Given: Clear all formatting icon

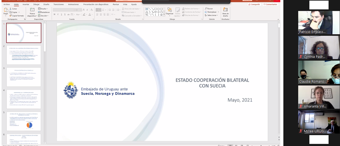Looking at the screenshot, I should 91,10.
